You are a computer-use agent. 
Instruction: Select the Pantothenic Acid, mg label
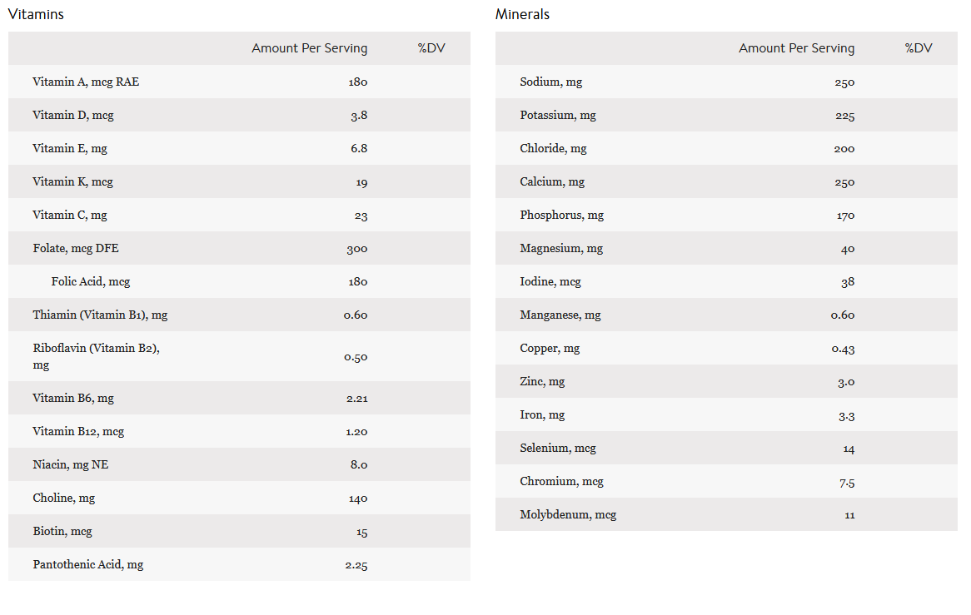point(88,564)
